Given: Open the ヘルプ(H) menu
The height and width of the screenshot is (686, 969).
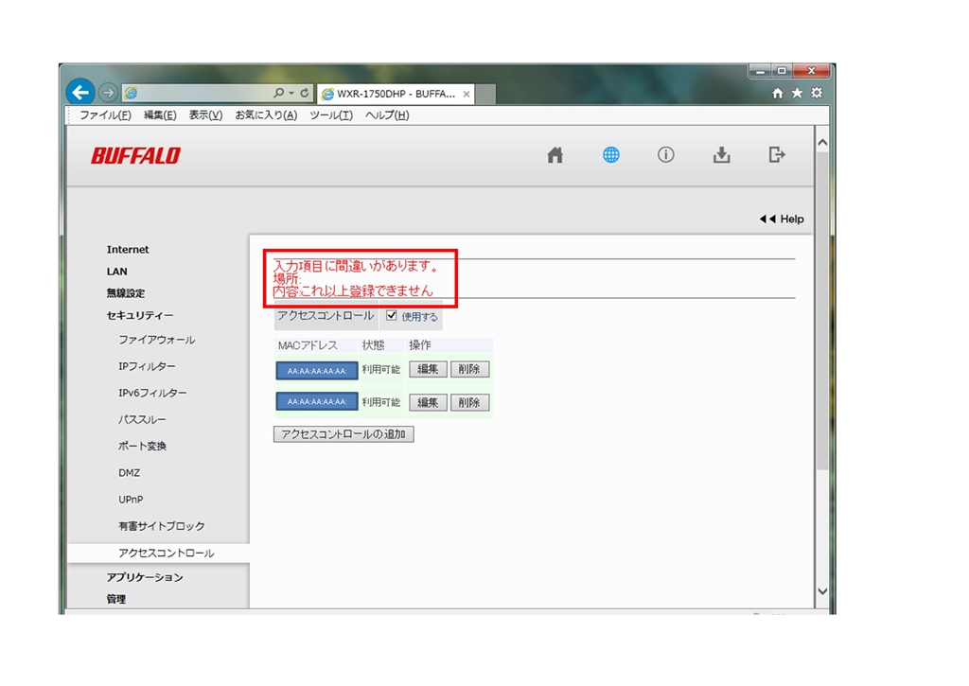Looking at the screenshot, I should point(387,114).
